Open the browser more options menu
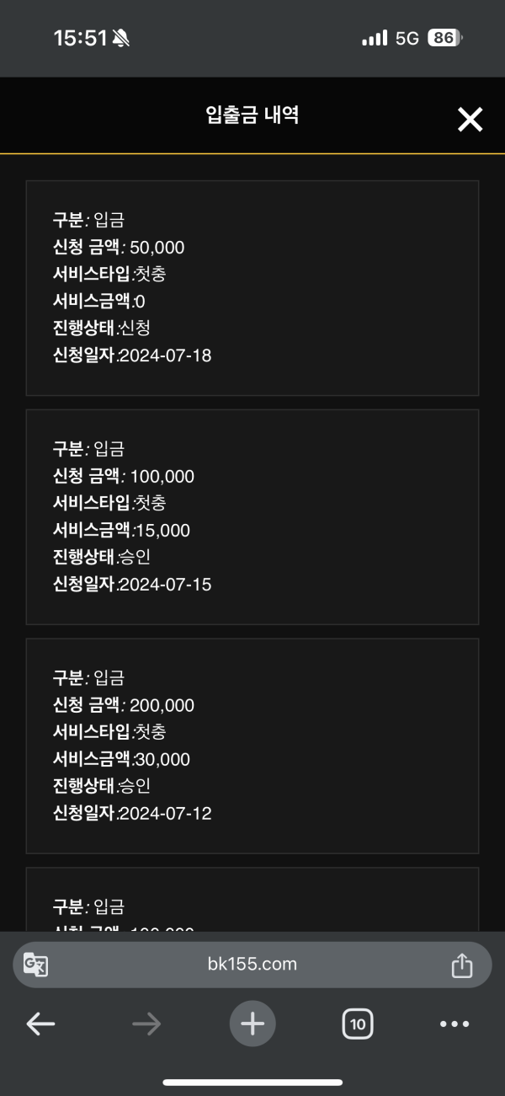 point(454,1024)
